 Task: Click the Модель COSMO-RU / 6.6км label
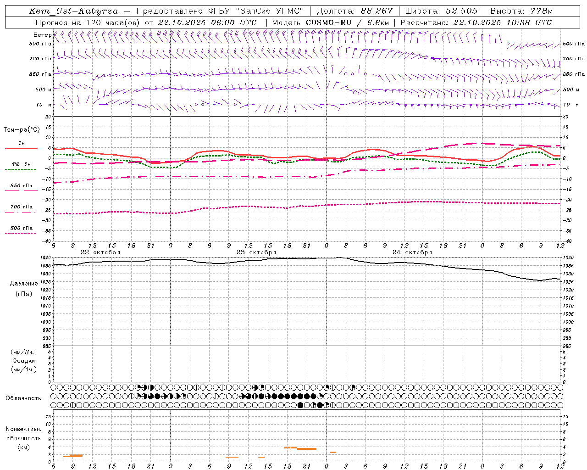[x=331, y=22]
